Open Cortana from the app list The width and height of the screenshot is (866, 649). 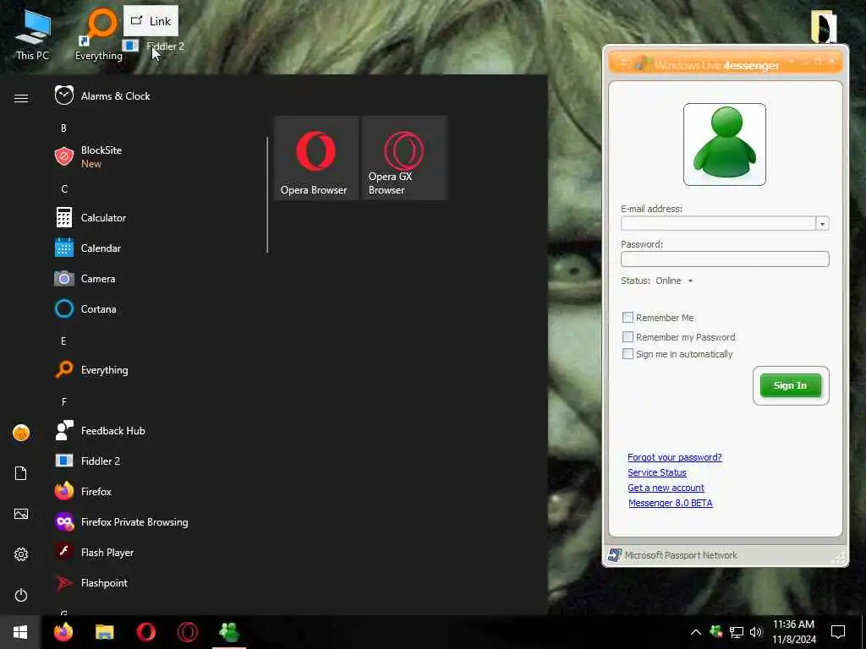(x=85, y=309)
